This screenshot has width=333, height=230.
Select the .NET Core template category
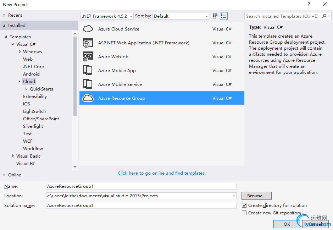(33, 66)
